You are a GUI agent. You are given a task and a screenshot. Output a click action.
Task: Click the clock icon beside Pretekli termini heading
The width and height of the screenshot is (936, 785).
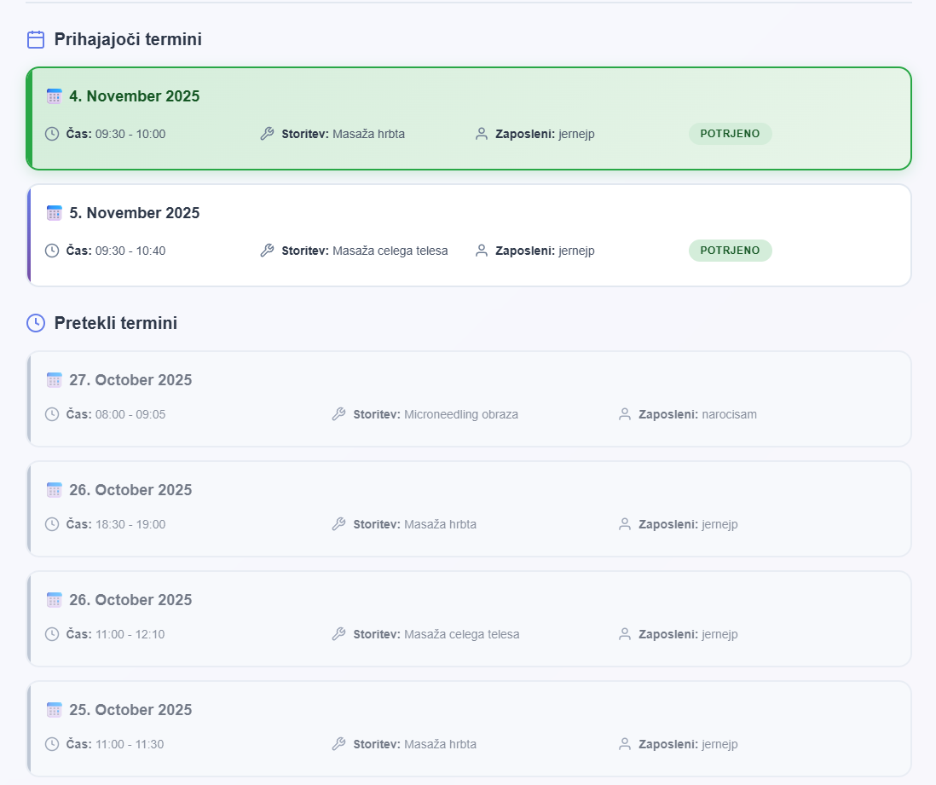(x=36, y=323)
